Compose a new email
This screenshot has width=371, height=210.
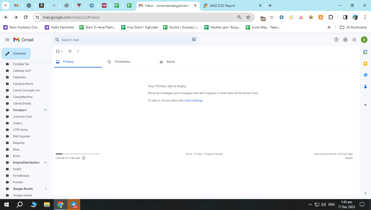[x=16, y=54]
